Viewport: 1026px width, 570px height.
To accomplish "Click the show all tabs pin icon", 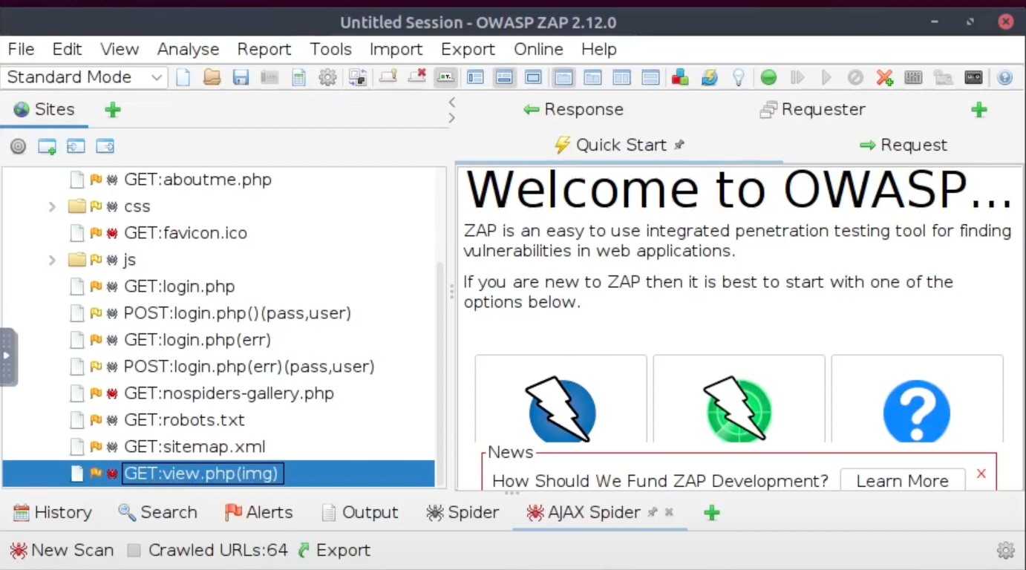I will coord(388,77).
